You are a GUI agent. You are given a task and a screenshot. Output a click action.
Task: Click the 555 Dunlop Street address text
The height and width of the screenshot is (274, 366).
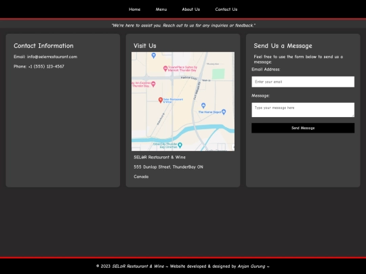coord(168,167)
